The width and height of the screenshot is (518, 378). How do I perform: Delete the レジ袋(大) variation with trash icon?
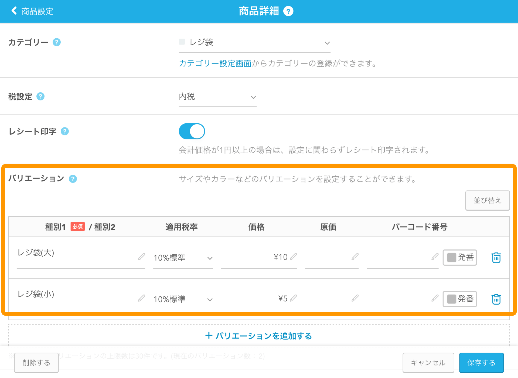tap(496, 258)
